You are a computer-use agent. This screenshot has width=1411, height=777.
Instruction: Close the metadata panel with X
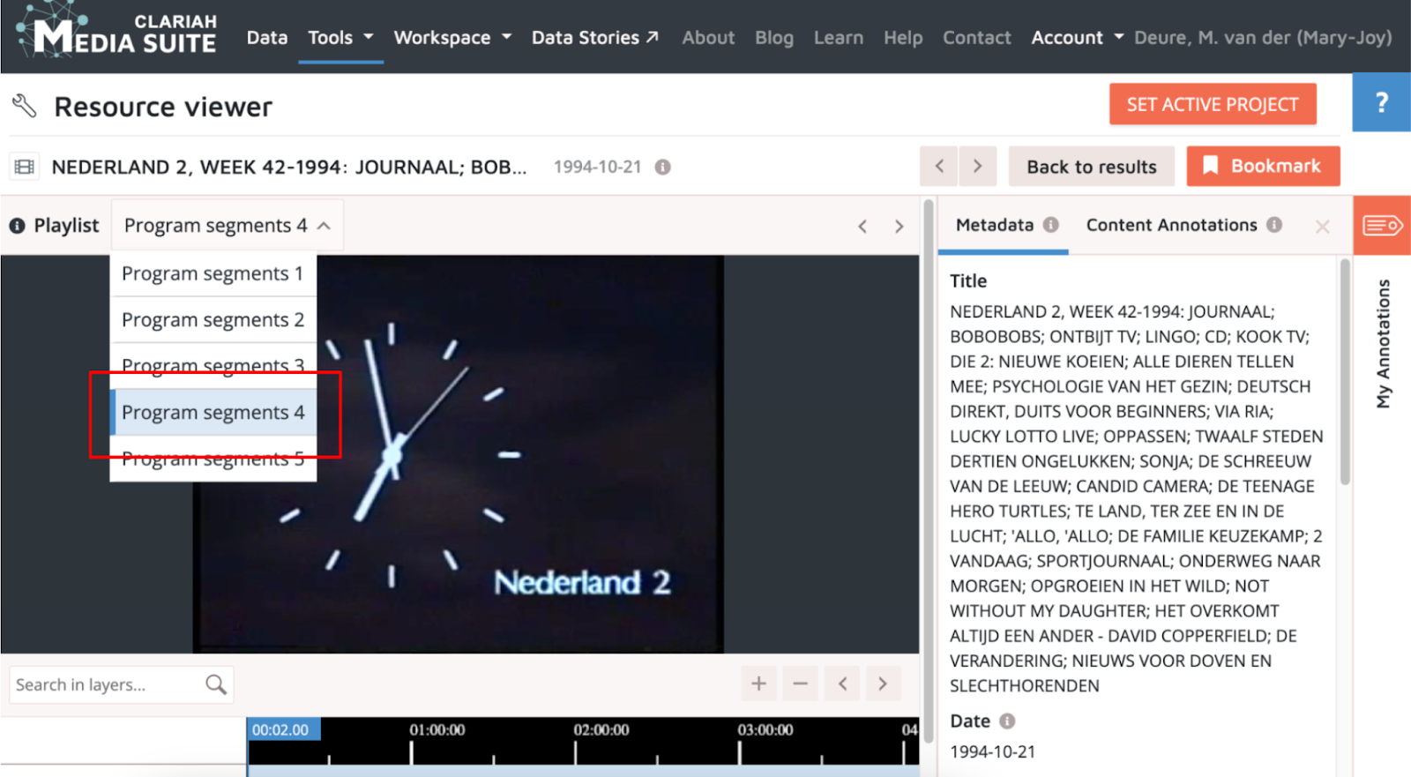pyautogui.click(x=1322, y=227)
